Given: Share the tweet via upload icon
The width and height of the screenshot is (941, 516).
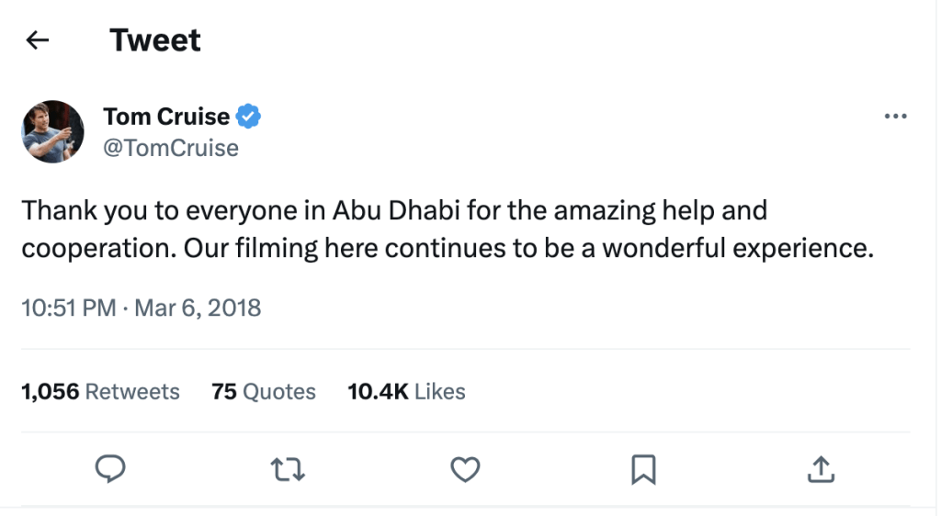Looking at the screenshot, I should (x=819, y=470).
